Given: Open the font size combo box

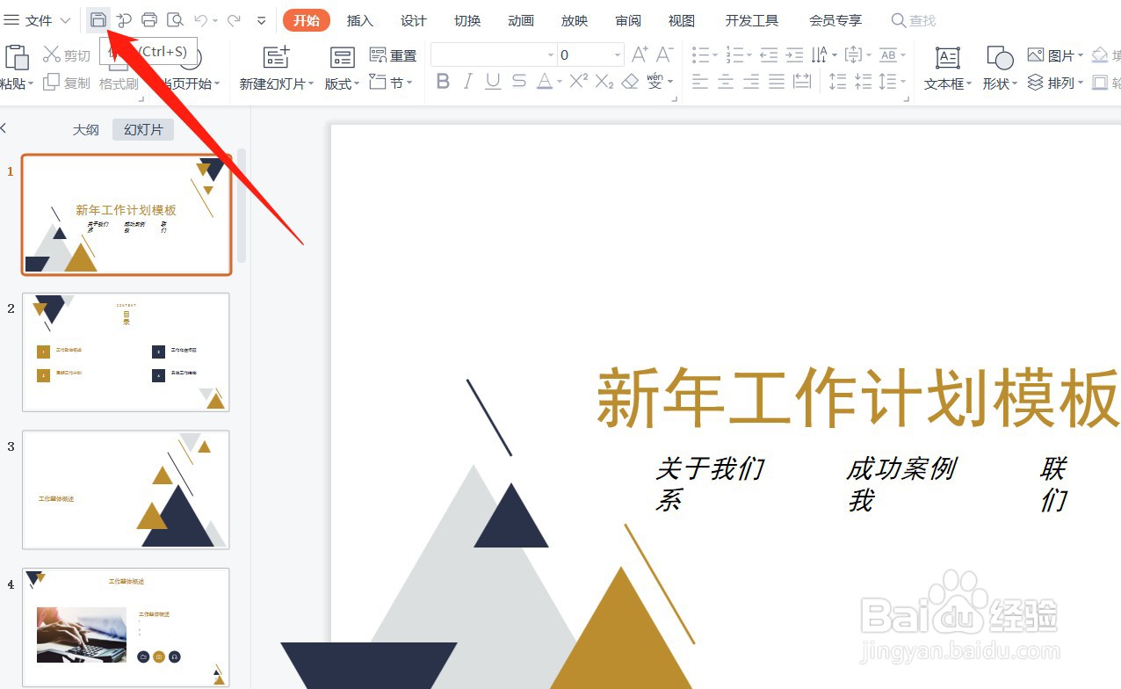Looking at the screenshot, I should (x=590, y=54).
